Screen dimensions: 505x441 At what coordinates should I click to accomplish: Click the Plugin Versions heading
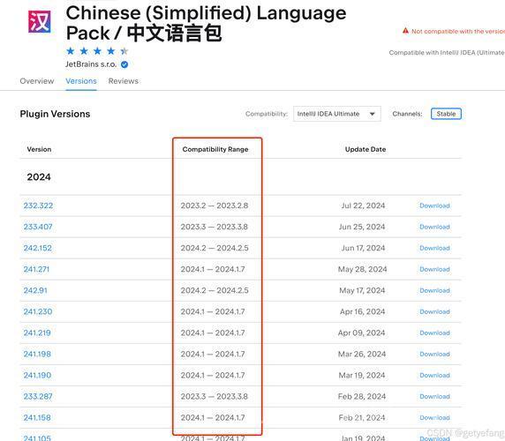point(55,114)
